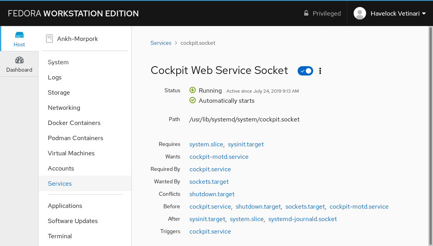The width and height of the screenshot is (433, 246).
Task: Open sysinit.target in After row
Action: (207, 219)
